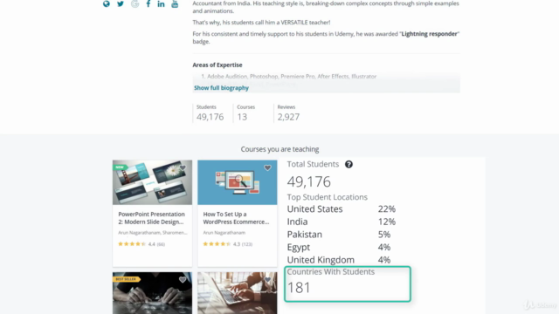This screenshot has width=559, height=314.
Task: Click the Total Students help question mark
Action: (x=349, y=164)
